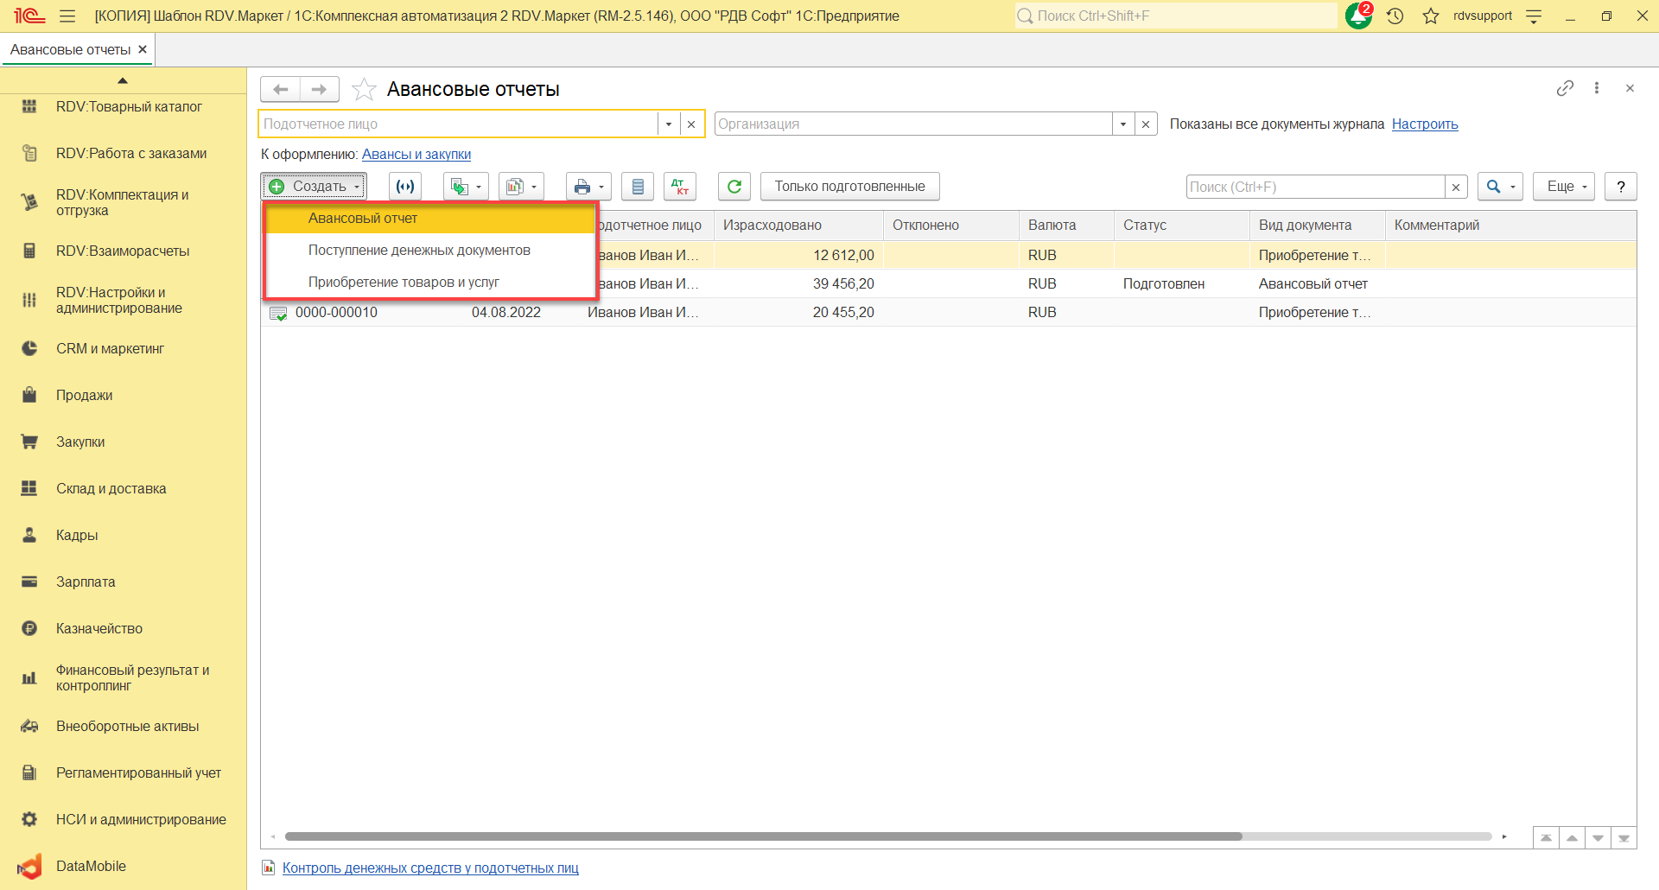Click the get link icon
1659x890 pixels.
(x=1565, y=88)
